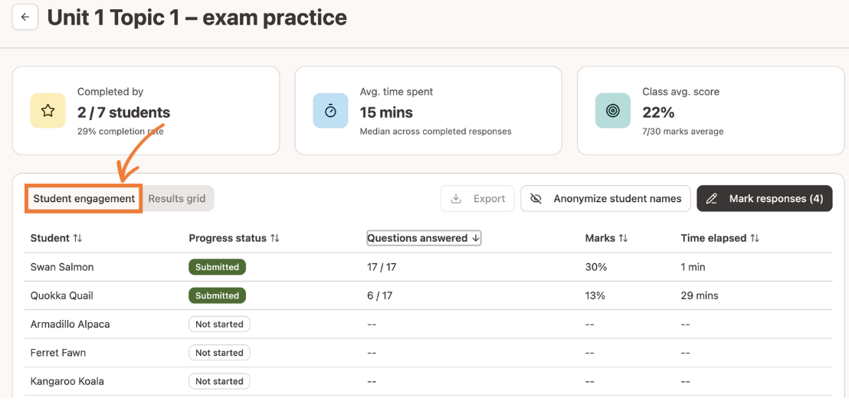Image resolution: width=849 pixels, height=401 pixels.
Task: Open Mark responses (4)
Action: pos(765,199)
